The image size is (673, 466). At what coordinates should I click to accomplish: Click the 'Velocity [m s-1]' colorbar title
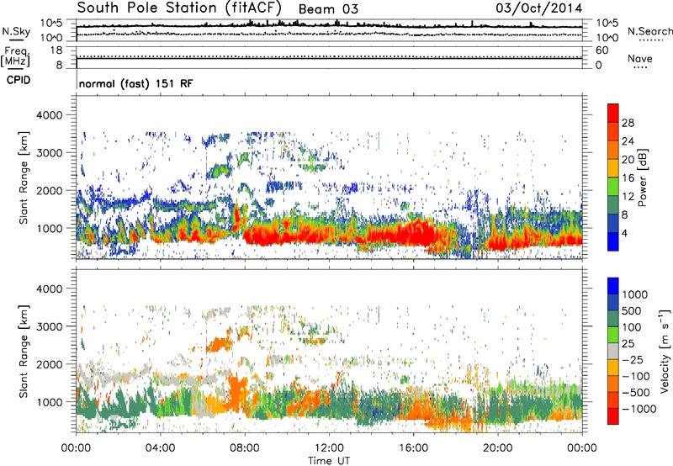[665, 351]
